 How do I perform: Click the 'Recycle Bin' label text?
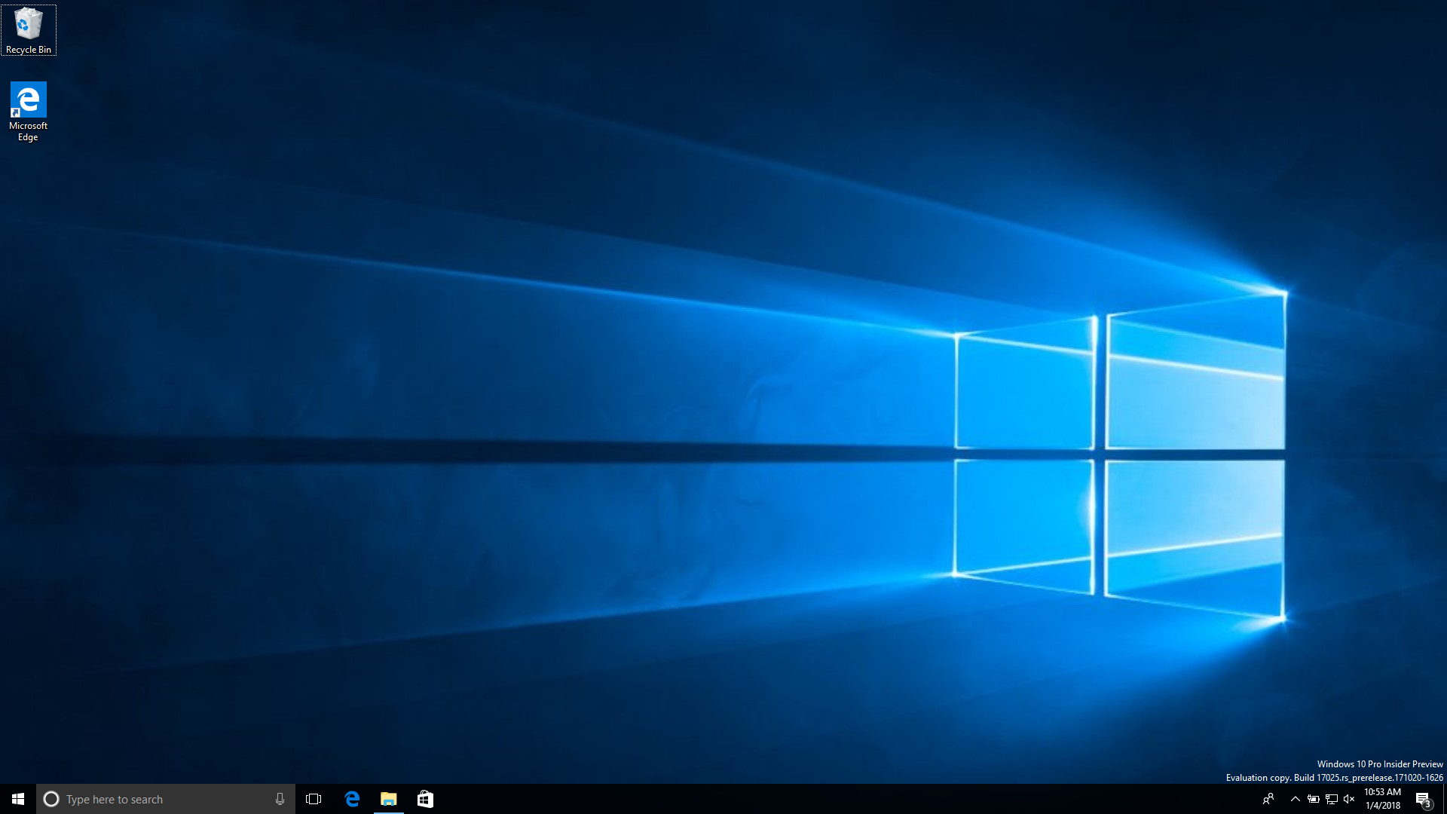(x=29, y=50)
